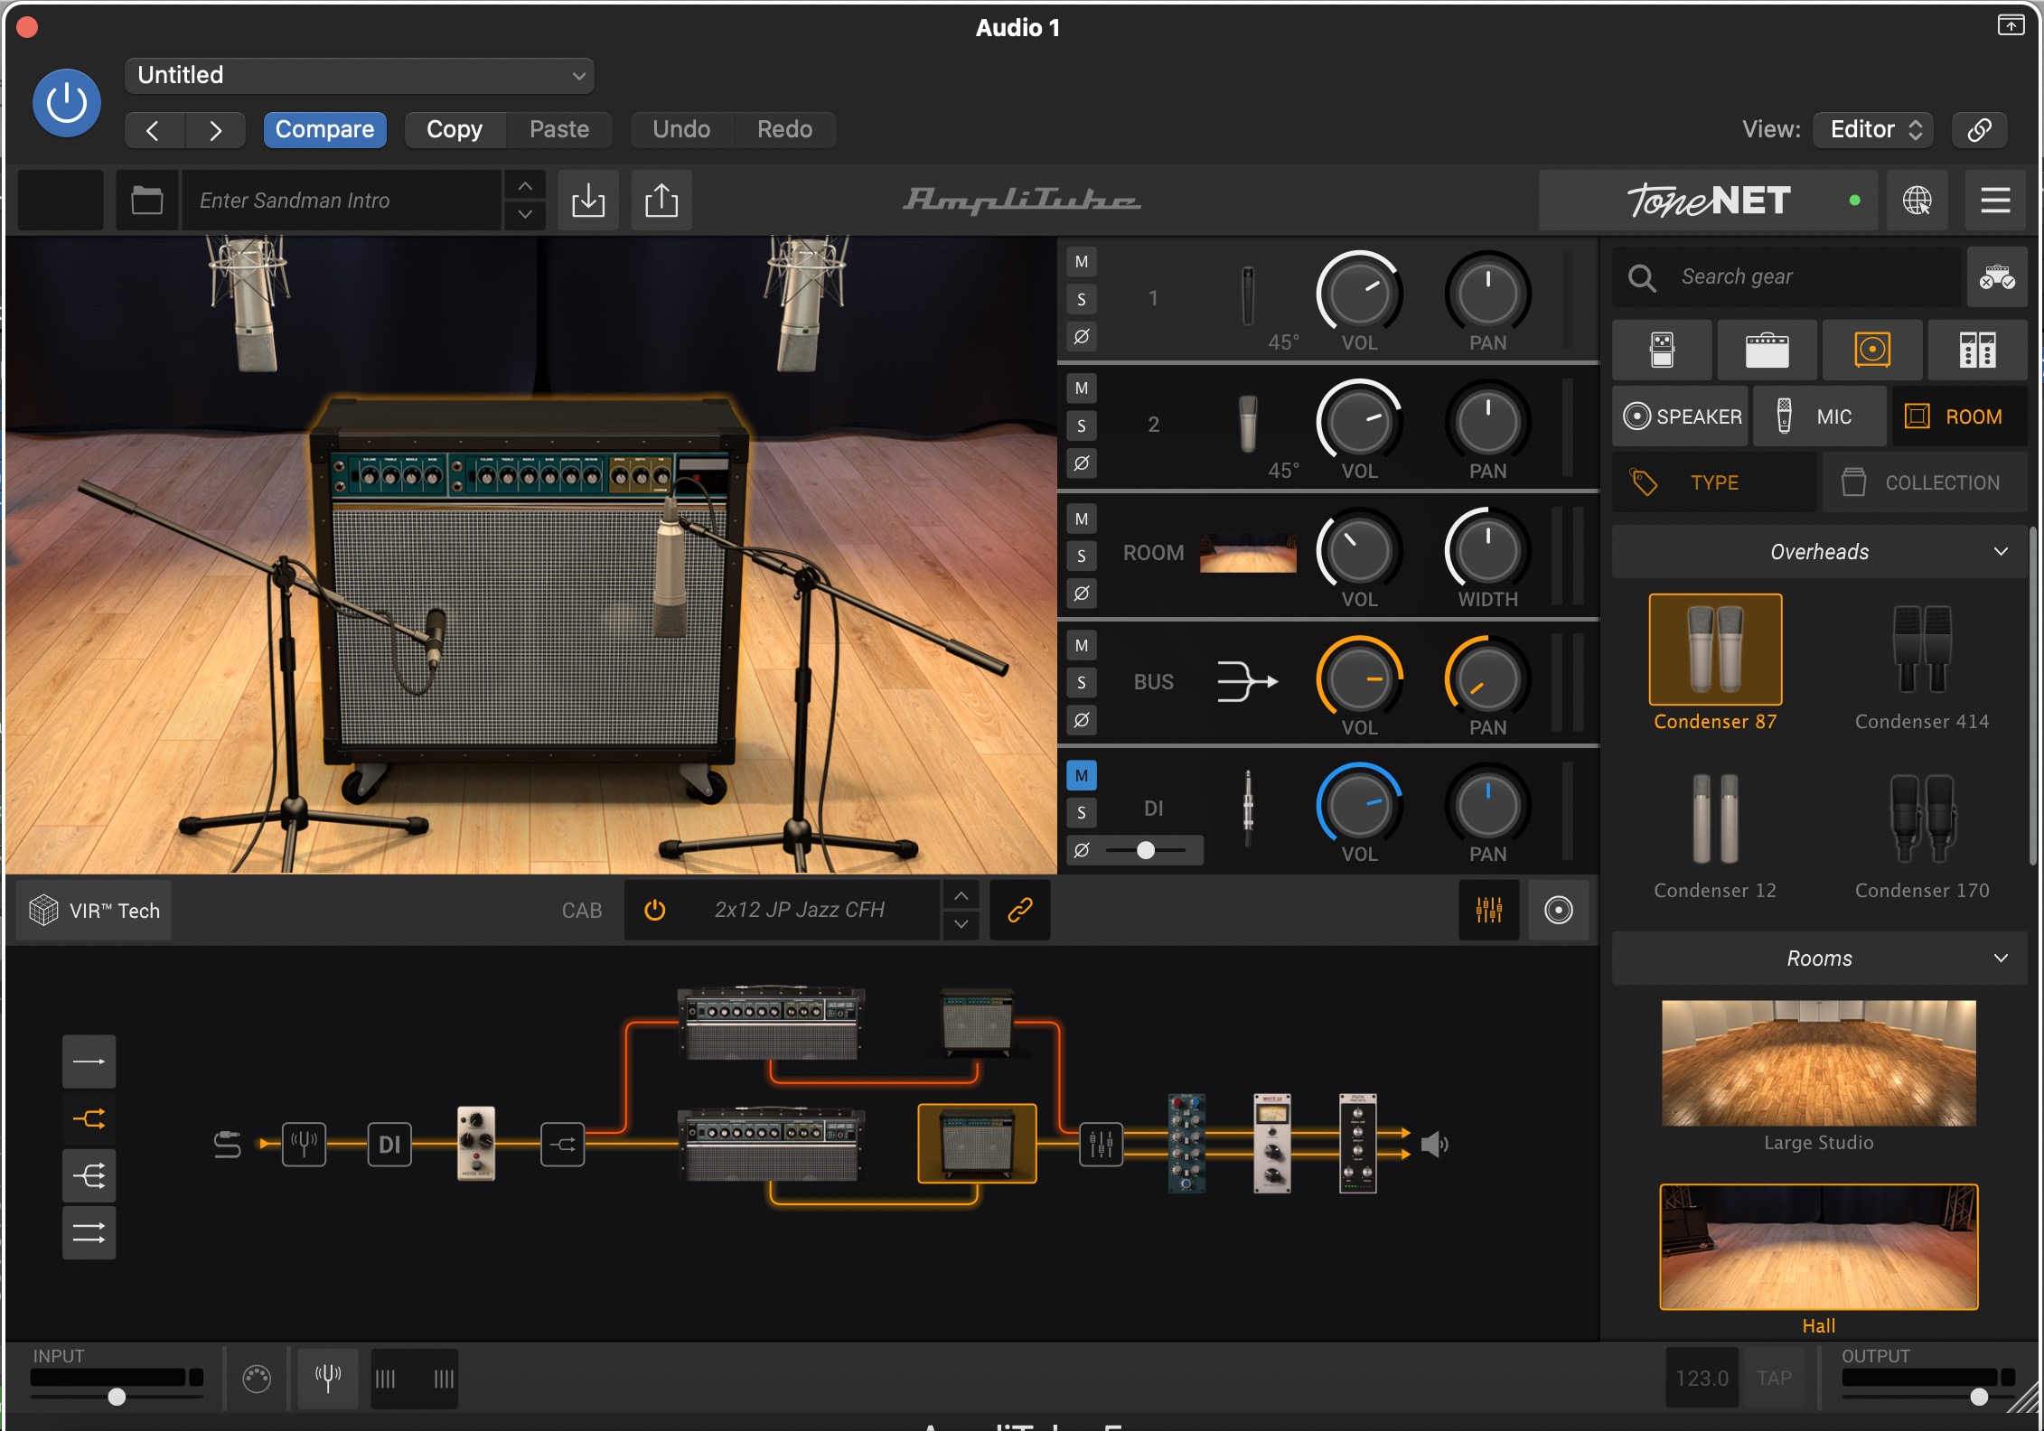Image resolution: width=2044 pixels, height=1431 pixels.
Task: Open the hamburger main menu
Action: click(x=1995, y=200)
